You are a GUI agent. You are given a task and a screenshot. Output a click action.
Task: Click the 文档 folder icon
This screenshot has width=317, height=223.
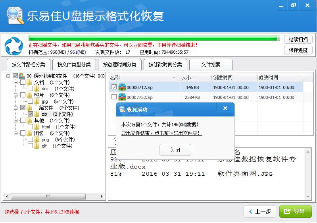pyautogui.click(x=29, y=82)
